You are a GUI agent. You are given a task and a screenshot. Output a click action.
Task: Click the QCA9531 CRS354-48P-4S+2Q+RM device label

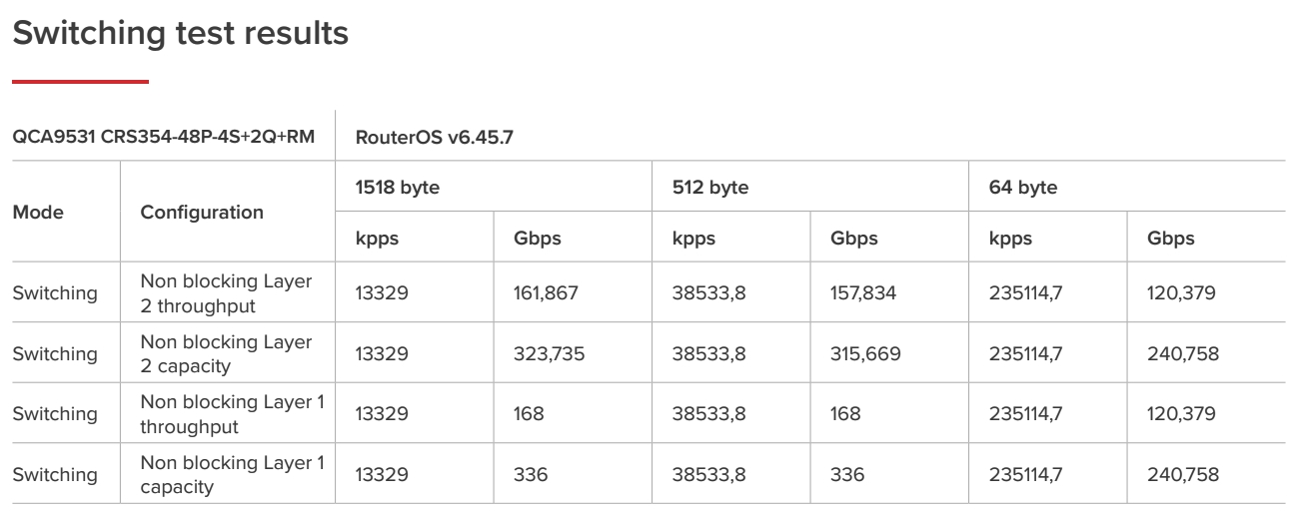[x=163, y=138]
